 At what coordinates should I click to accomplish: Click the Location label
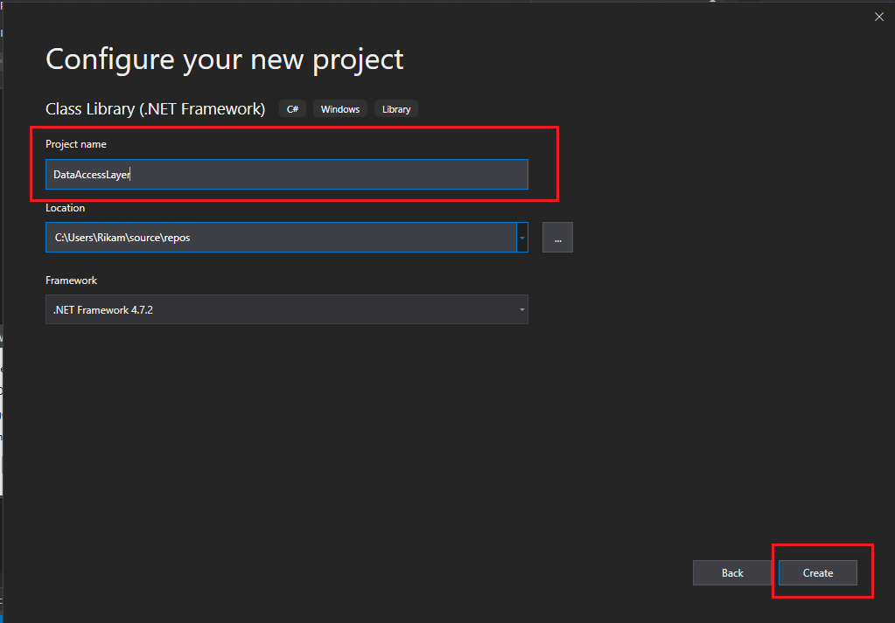65,207
